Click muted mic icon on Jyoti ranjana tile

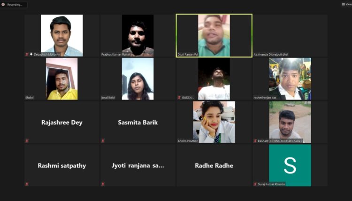[103, 184]
